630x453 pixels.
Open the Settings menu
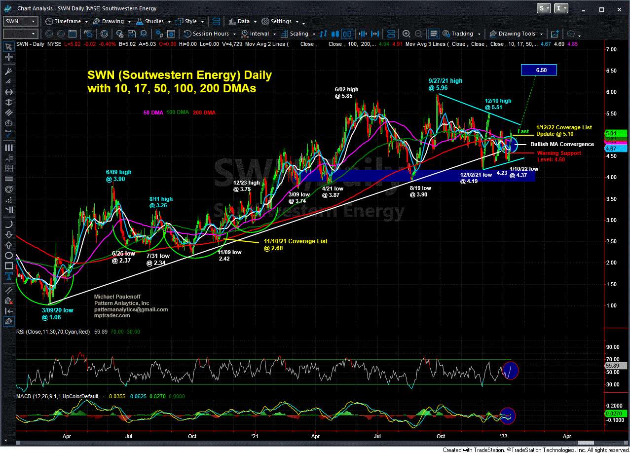click(280, 21)
